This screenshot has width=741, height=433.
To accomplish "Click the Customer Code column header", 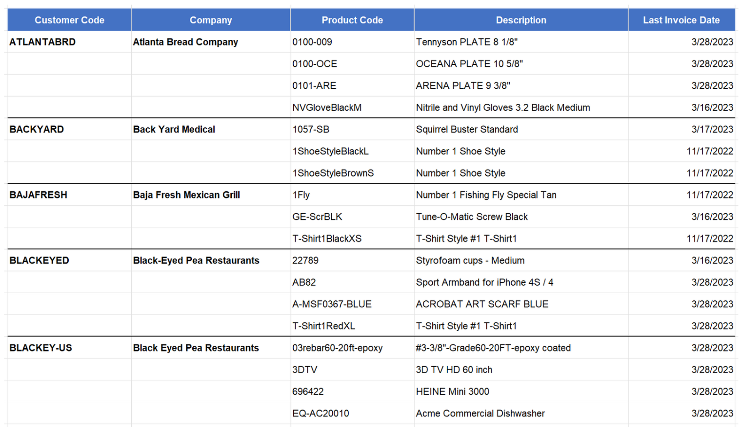I will [69, 20].
